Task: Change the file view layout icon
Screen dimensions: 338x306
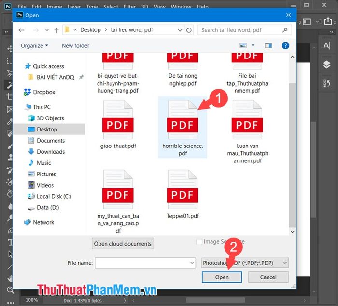Action: coord(243,45)
